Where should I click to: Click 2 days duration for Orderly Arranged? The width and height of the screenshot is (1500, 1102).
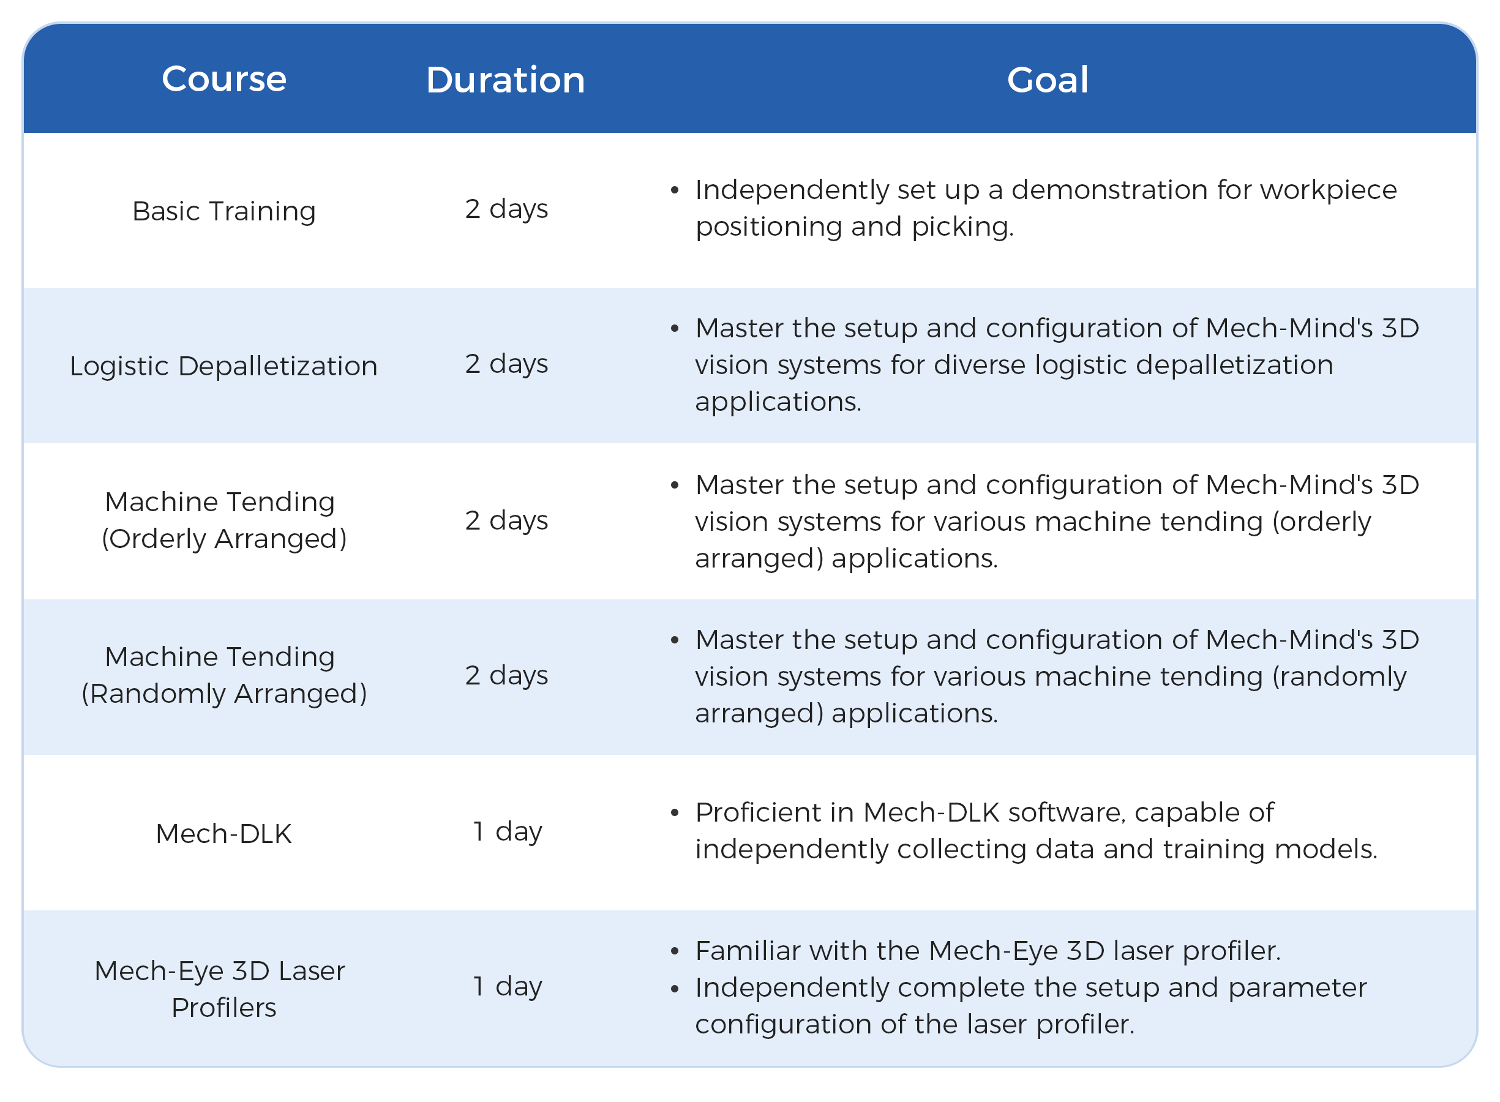[506, 520]
